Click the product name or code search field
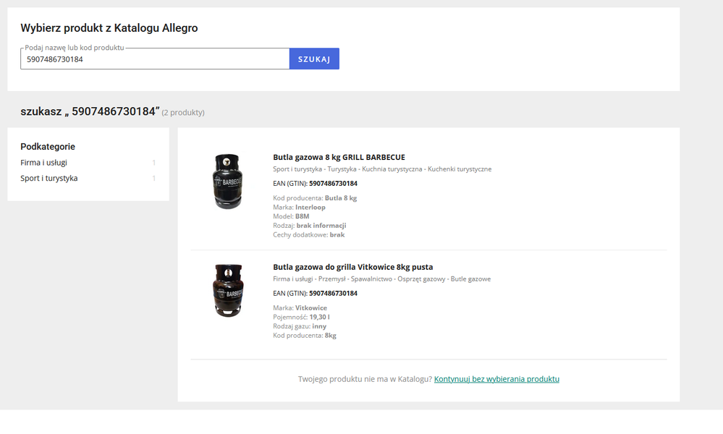 [155, 59]
